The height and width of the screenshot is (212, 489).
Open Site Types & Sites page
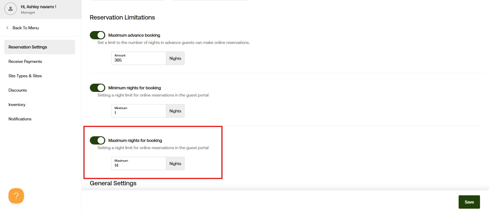tap(25, 76)
